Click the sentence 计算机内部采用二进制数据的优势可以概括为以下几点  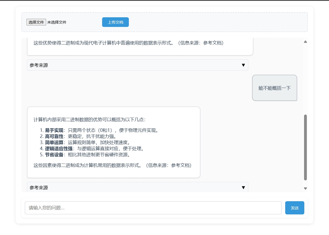(90, 120)
